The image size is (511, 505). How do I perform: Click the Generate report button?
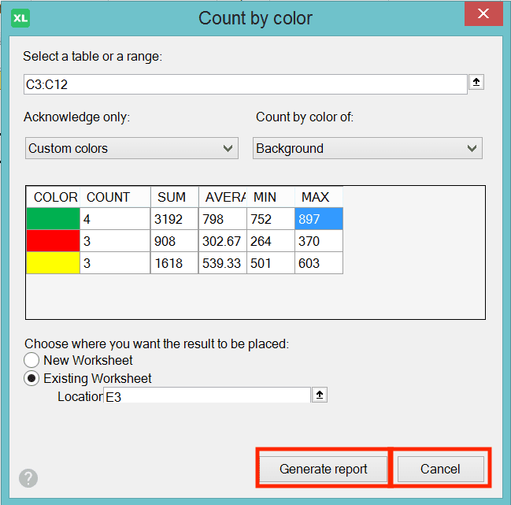click(323, 469)
